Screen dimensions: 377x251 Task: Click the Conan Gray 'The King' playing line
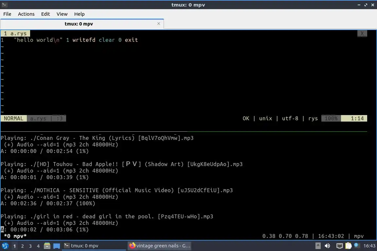pyautogui.click(x=97, y=138)
